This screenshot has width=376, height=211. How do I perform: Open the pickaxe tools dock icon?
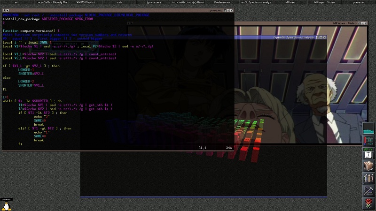pyautogui.click(x=368, y=191)
